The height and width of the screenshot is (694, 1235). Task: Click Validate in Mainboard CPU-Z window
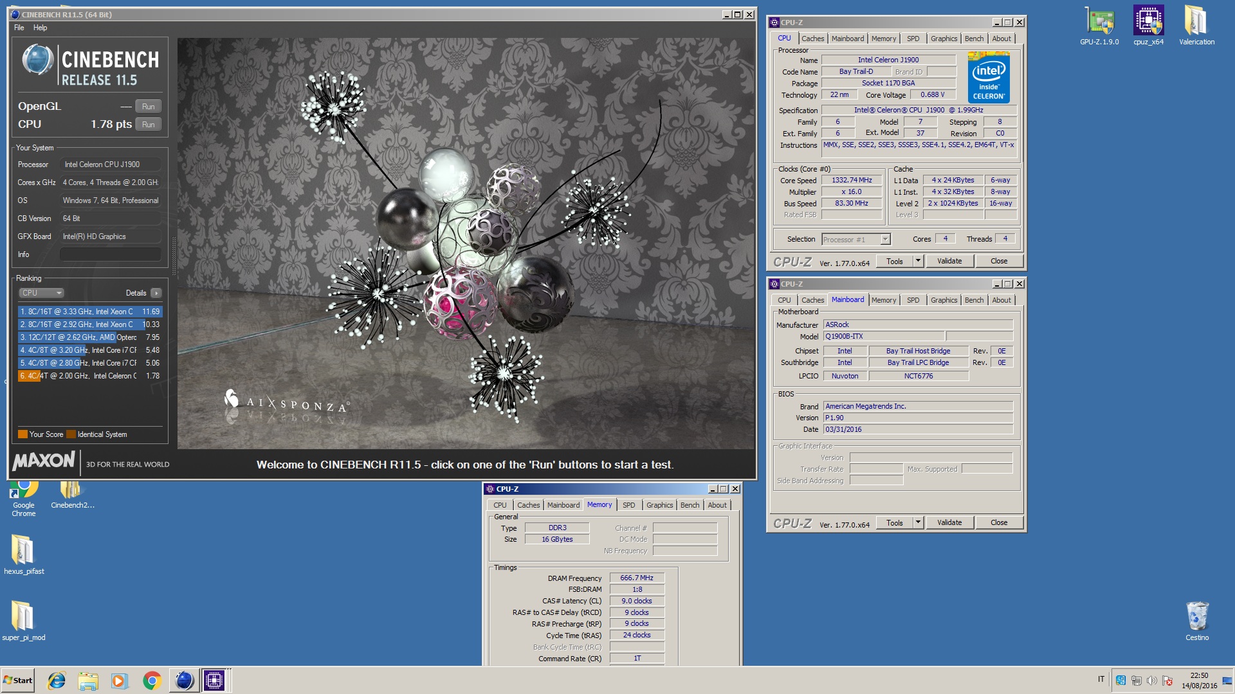pos(949,523)
